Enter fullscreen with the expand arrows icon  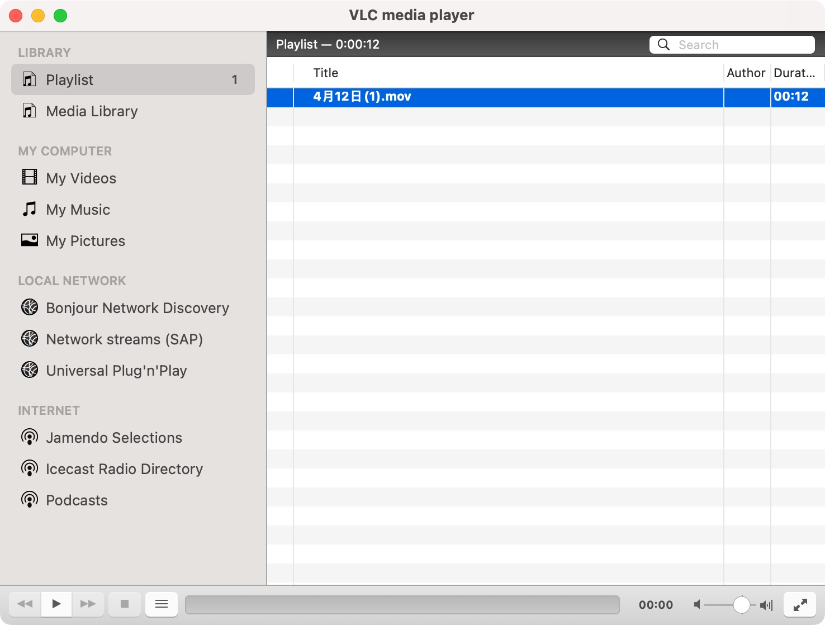click(800, 604)
